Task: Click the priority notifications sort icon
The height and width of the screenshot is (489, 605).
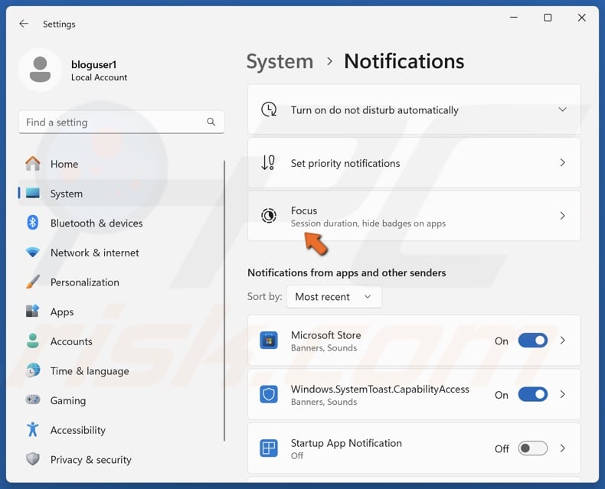Action: [268, 163]
